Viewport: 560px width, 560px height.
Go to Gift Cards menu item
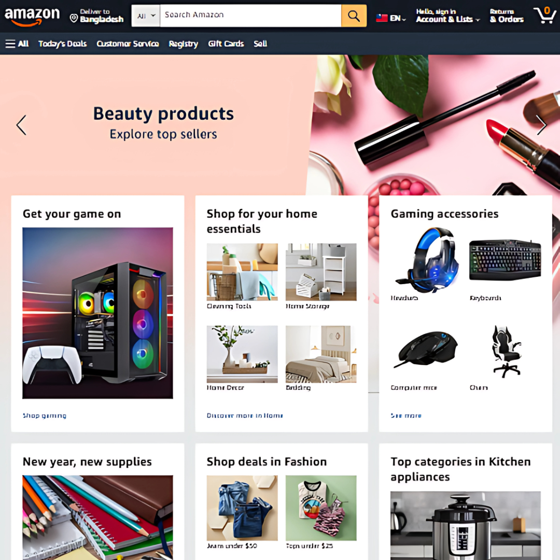pyautogui.click(x=226, y=44)
